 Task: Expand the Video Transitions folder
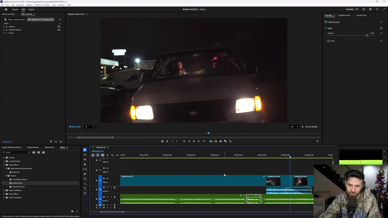[x=4, y=197]
